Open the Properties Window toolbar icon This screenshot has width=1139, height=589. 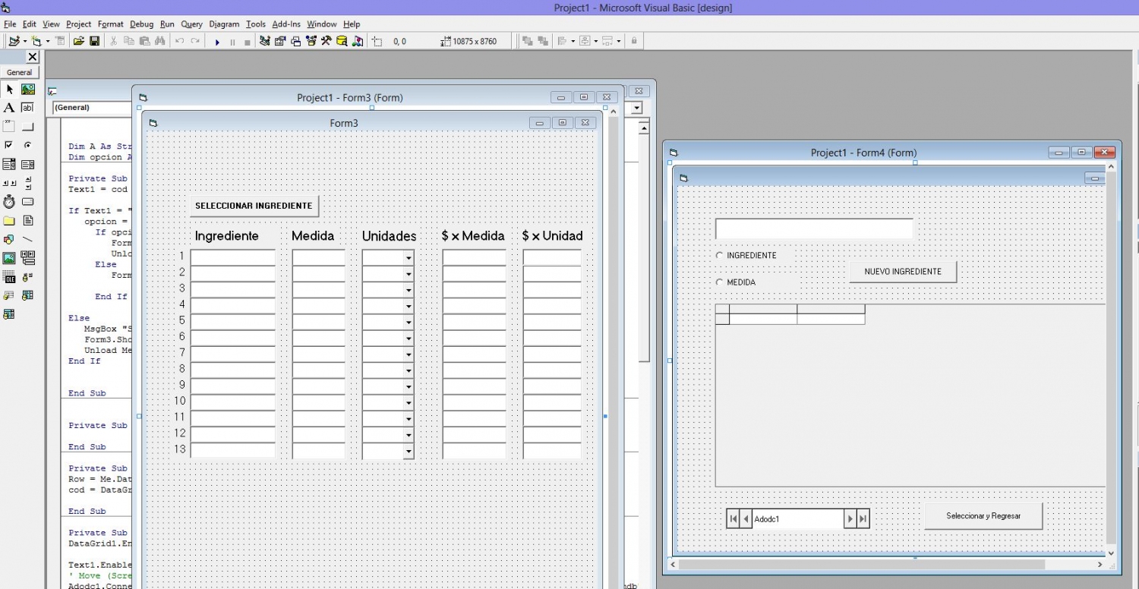280,41
